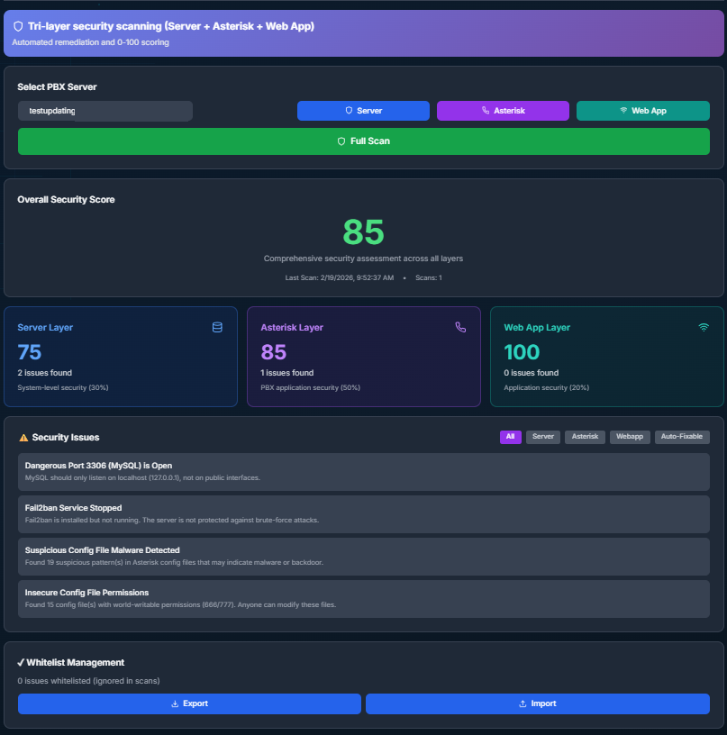Click the database icon in Server Layer card
727x735 pixels.
click(x=217, y=328)
